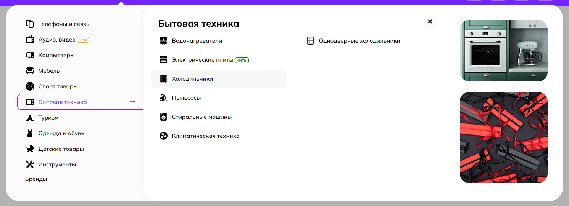Open the Компьютеры category
Image resolution: width=569 pixels, height=206 pixels.
[56, 55]
